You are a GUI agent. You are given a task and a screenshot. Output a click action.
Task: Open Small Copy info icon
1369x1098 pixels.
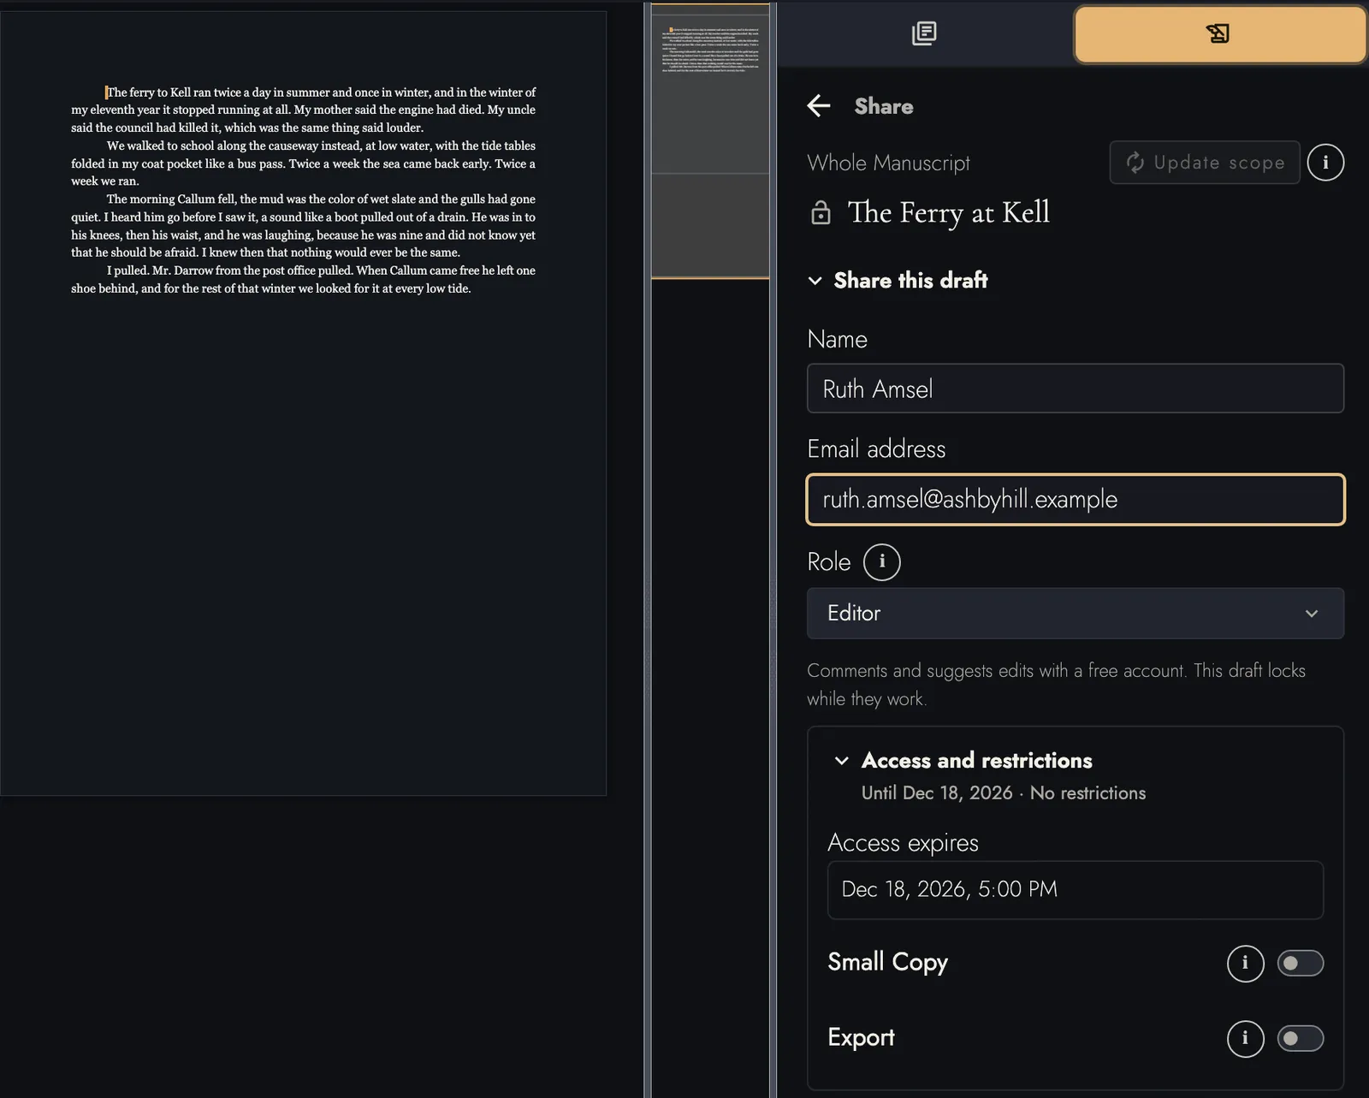point(1245,964)
